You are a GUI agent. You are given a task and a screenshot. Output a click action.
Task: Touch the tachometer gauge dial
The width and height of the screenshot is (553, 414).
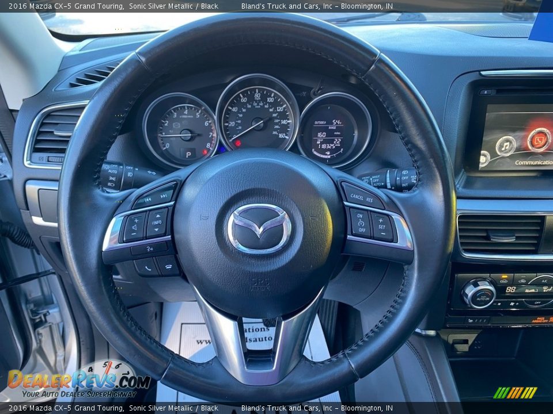click(180, 131)
